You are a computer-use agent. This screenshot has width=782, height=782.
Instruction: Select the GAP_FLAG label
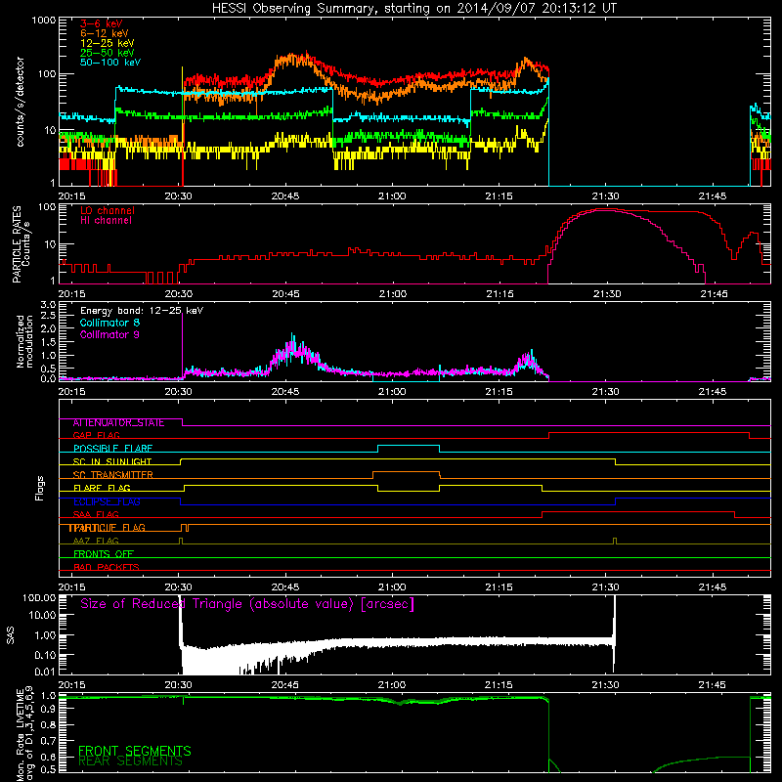96,435
